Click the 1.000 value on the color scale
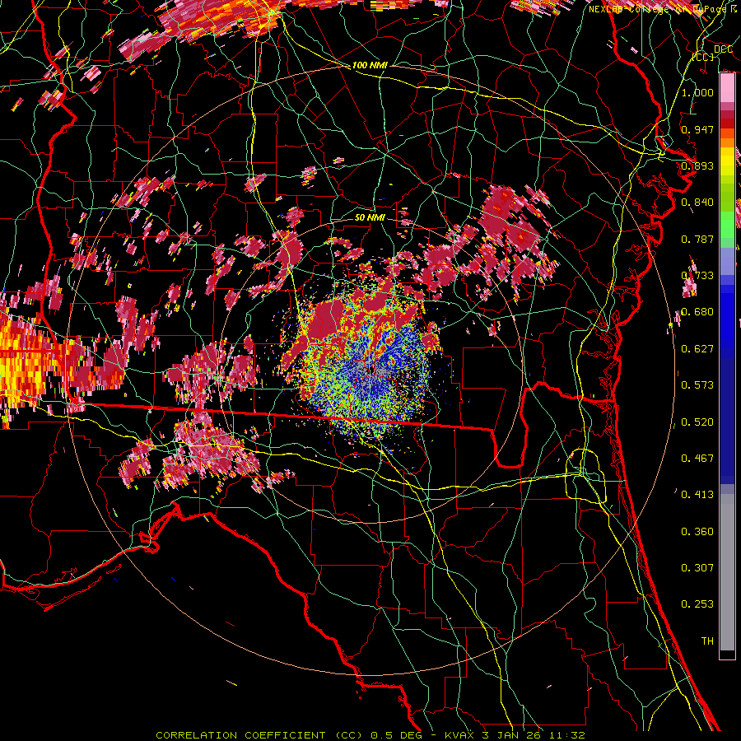The image size is (741, 741). point(697,92)
